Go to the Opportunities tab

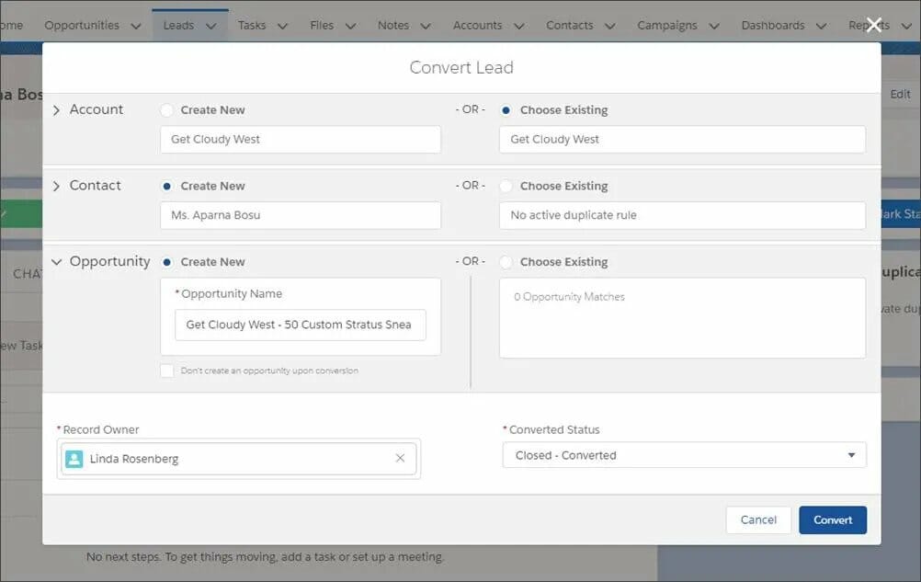(82, 25)
